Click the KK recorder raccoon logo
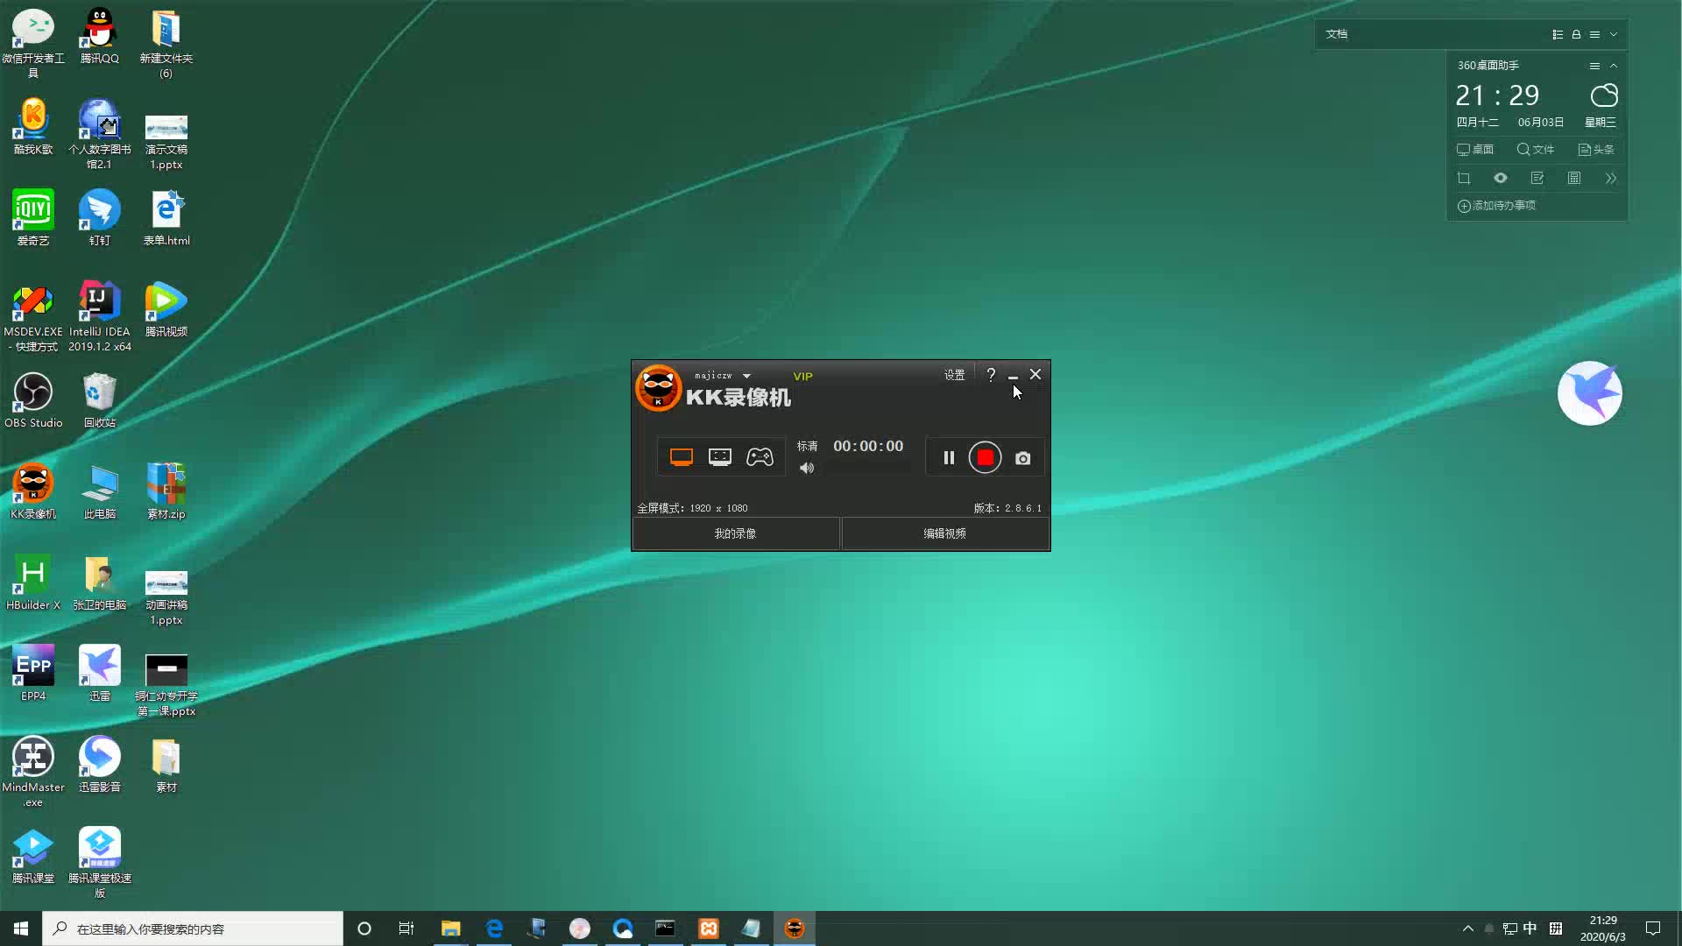 (658, 388)
